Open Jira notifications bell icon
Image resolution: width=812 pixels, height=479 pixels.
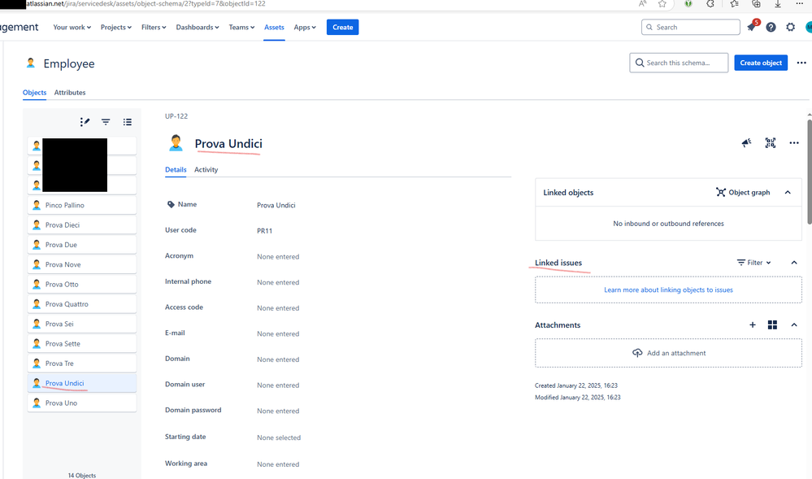[750, 27]
